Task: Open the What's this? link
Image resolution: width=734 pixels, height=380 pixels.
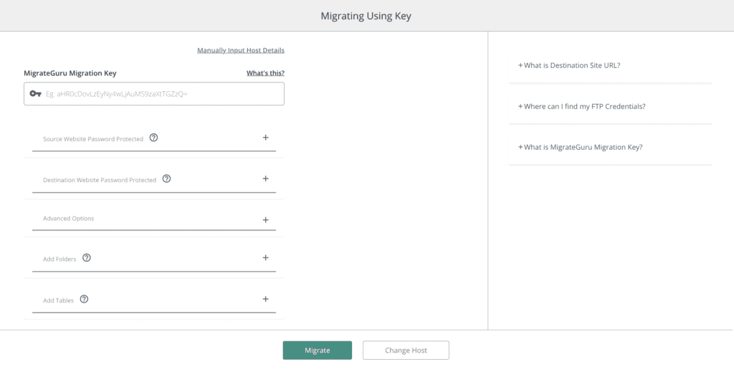Action: pos(265,73)
